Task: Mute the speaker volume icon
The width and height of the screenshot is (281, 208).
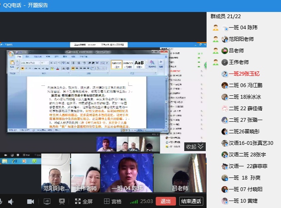Action: (x=11, y=201)
